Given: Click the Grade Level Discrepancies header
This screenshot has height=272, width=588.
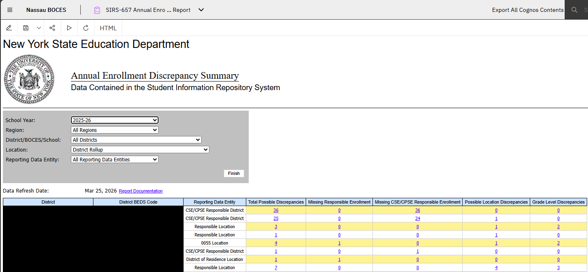Looking at the screenshot, I should pos(558,202).
